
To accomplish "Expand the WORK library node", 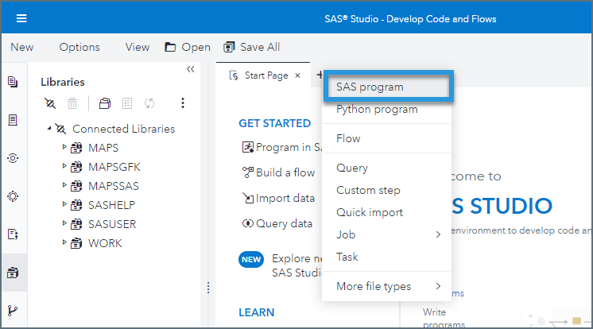I will pyautogui.click(x=64, y=243).
